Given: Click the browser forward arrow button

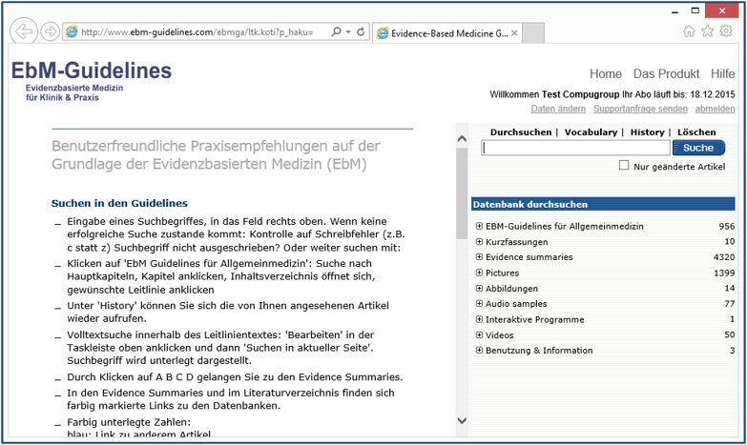Looking at the screenshot, I should click(x=50, y=31).
